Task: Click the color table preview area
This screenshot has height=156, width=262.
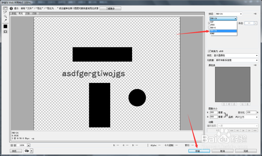Action: 233,85
